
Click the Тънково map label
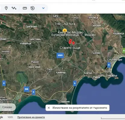click(96, 53)
